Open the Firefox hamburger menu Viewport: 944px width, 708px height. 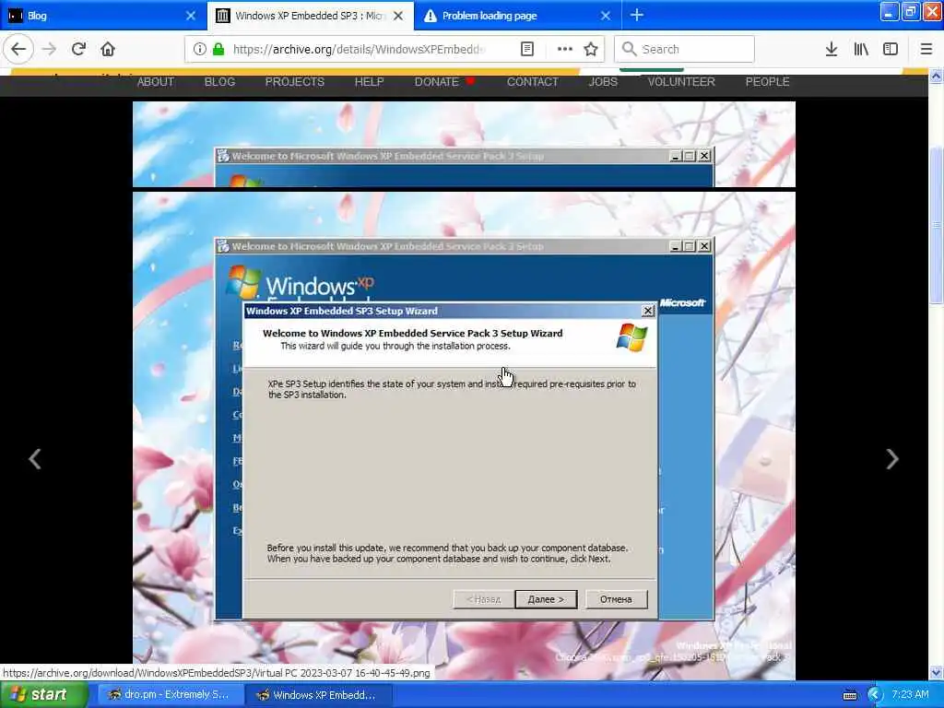tap(926, 50)
